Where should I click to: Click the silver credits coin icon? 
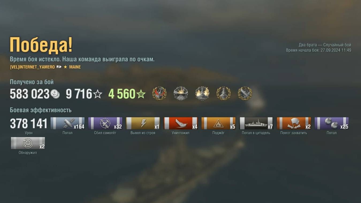pyautogui.click(x=55, y=94)
